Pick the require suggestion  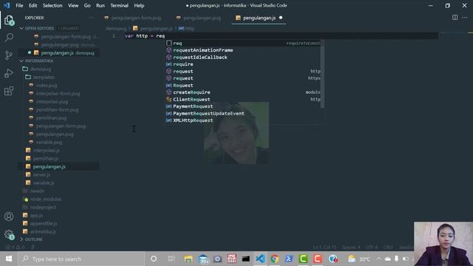[x=245, y=64]
